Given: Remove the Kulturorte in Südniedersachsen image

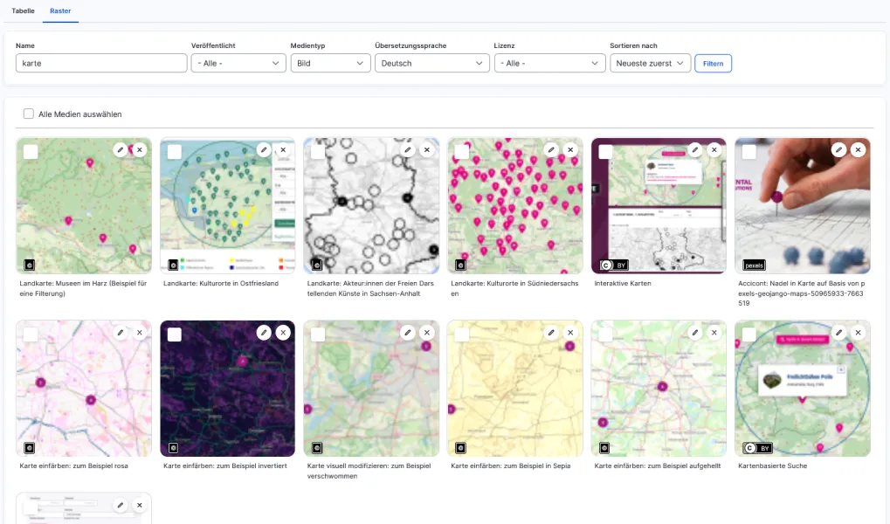Looking at the screenshot, I should point(570,150).
